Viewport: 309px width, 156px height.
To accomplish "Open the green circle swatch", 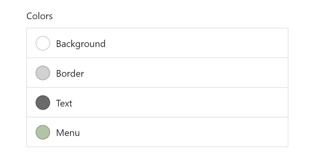I will coord(43,132).
